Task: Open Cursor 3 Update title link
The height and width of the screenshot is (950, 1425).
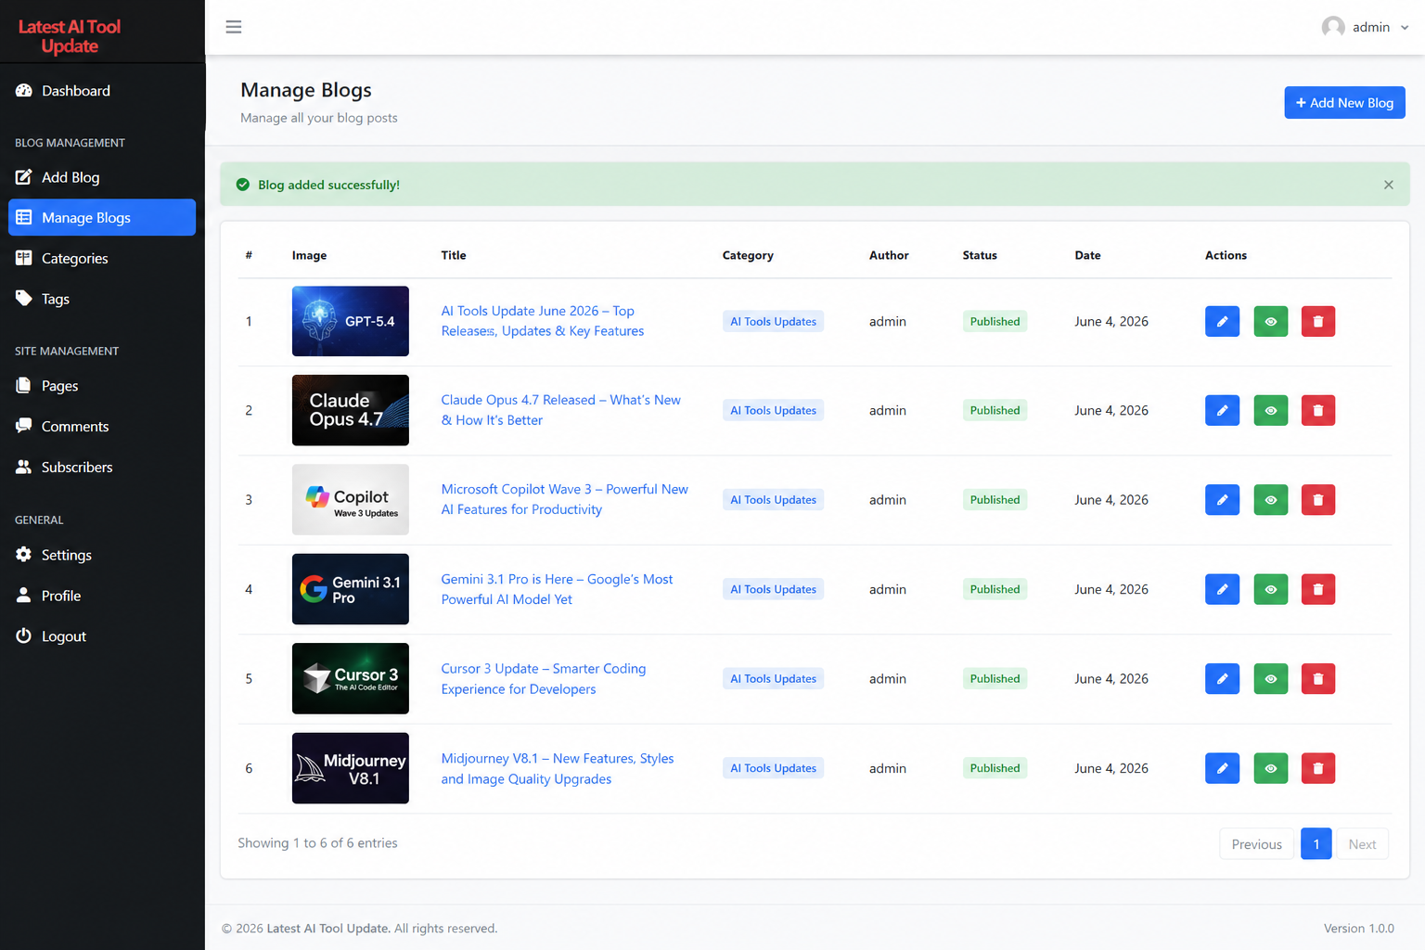Action: 543,679
